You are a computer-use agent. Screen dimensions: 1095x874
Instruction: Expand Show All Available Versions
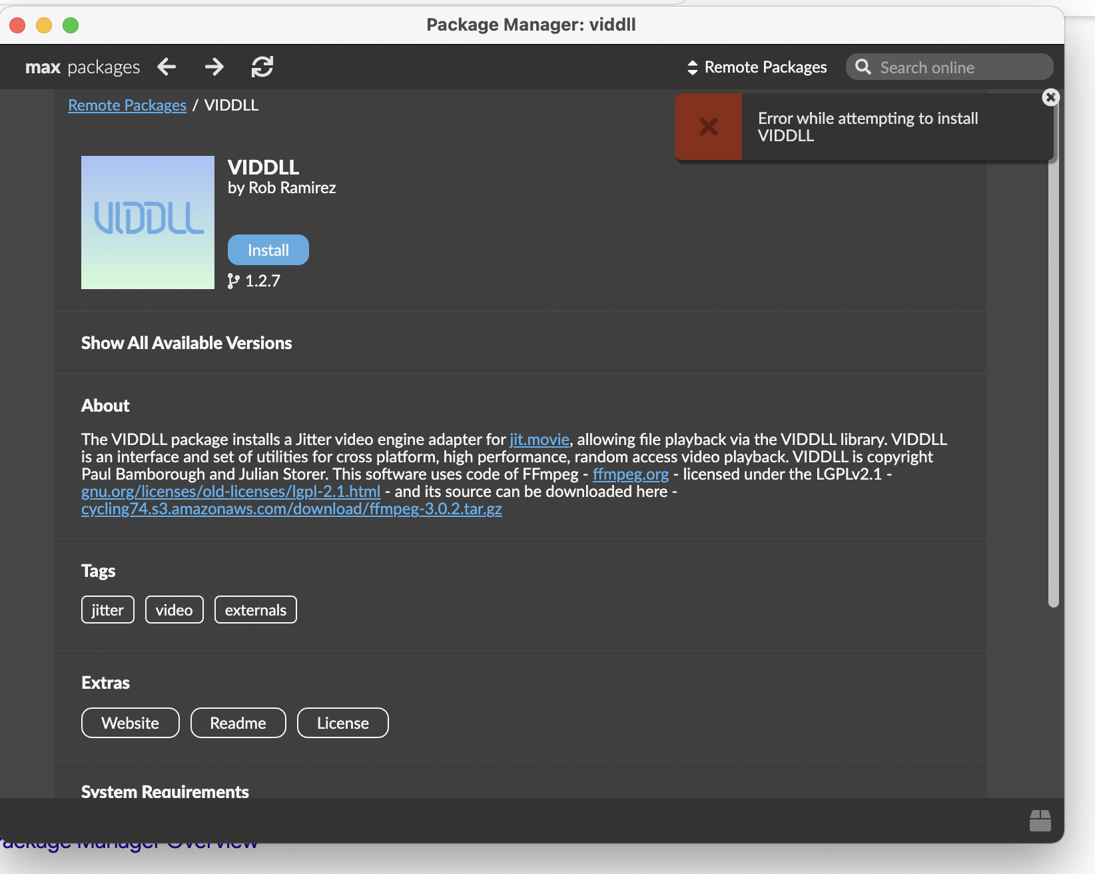tap(186, 343)
